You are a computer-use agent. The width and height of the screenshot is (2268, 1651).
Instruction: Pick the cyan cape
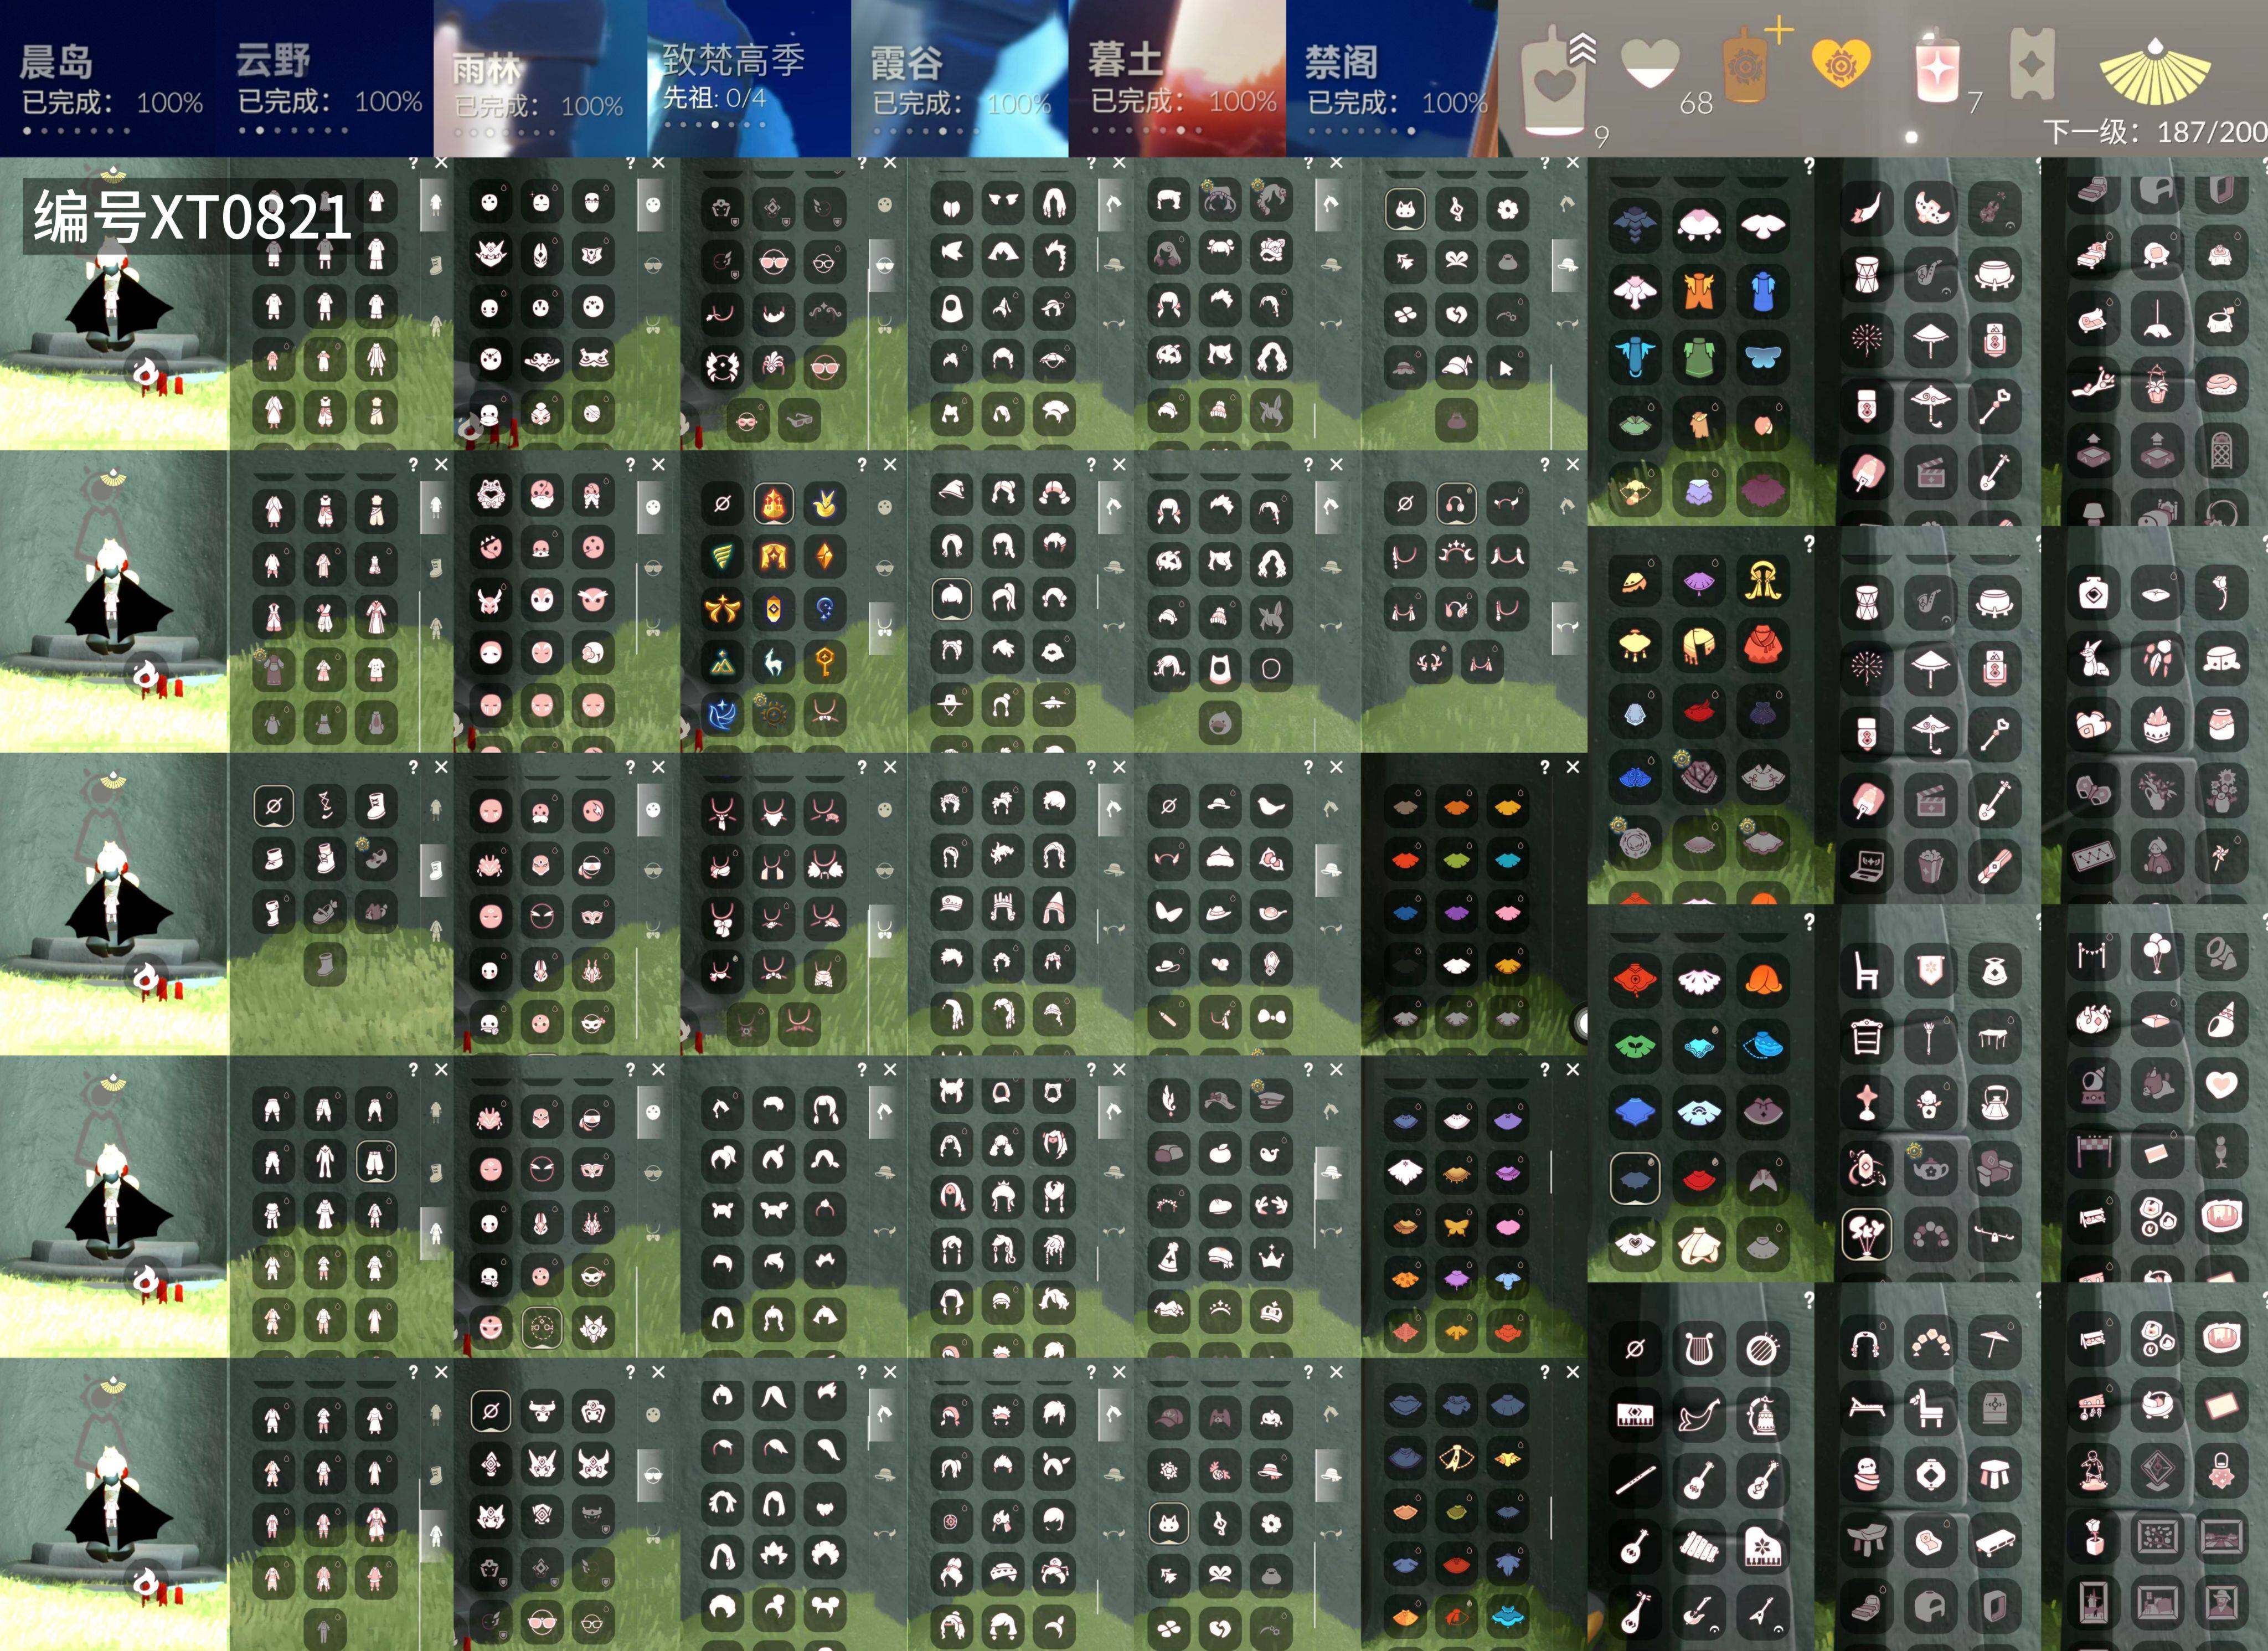click(1508, 858)
